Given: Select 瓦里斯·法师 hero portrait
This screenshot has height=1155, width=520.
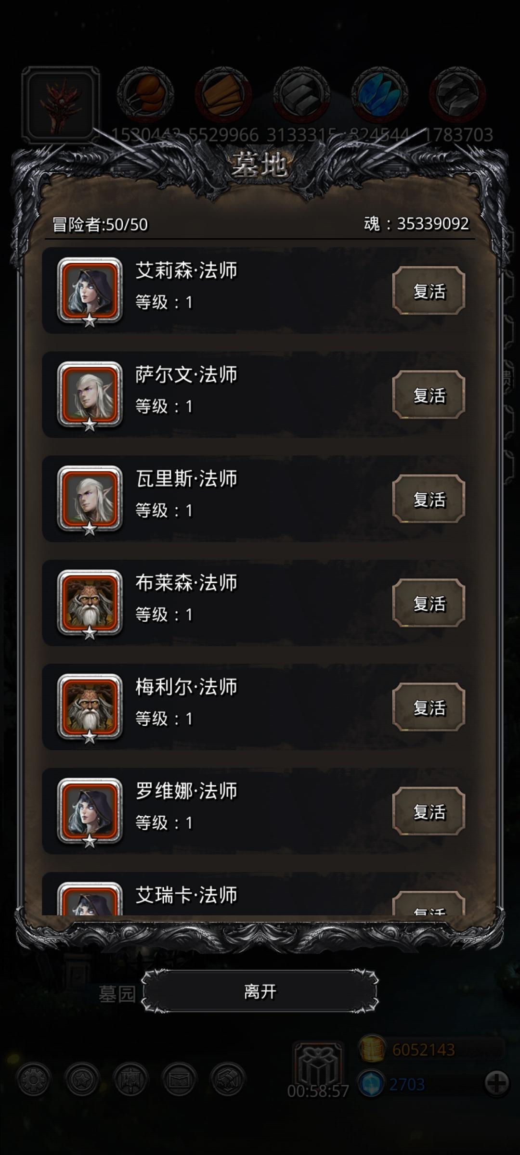Looking at the screenshot, I should point(90,499).
